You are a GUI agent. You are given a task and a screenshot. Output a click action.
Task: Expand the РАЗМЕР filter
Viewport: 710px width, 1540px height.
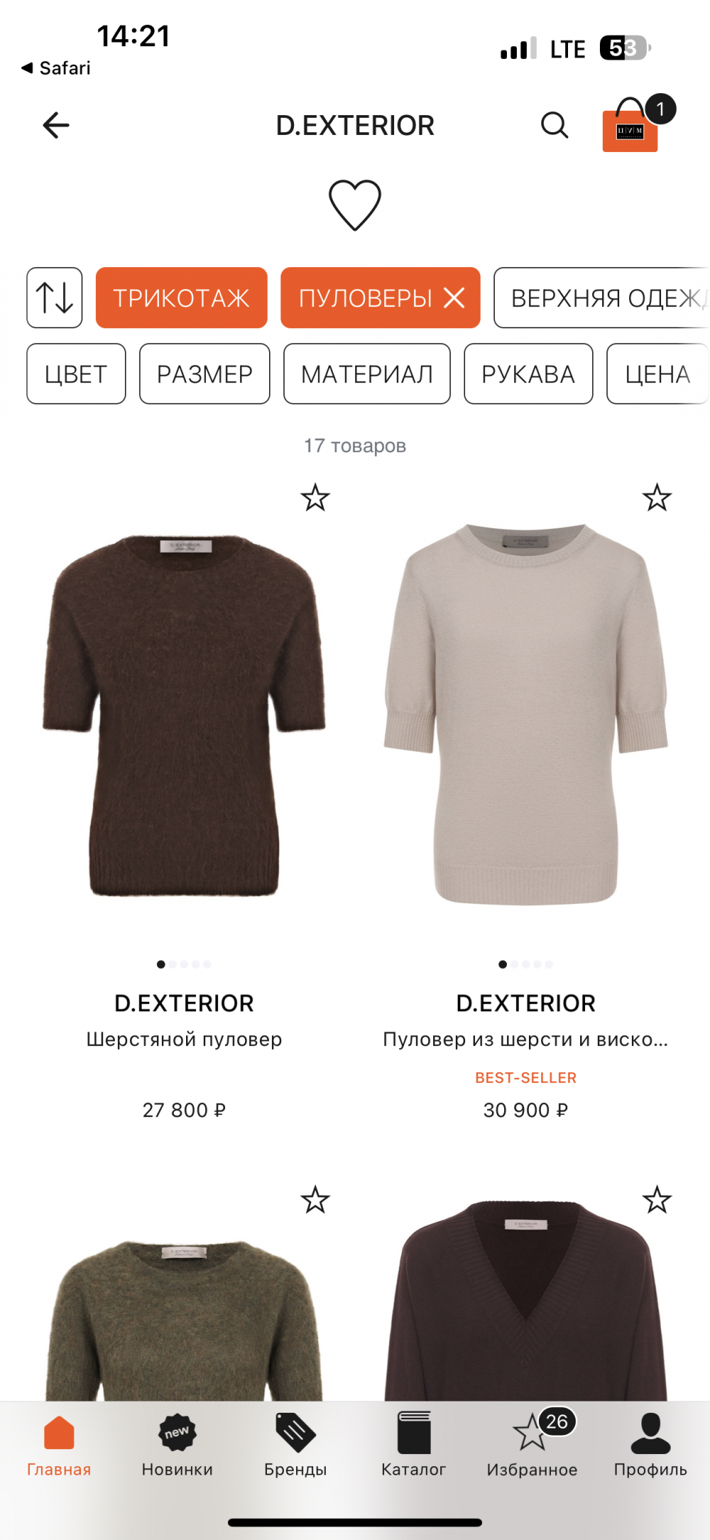point(204,374)
